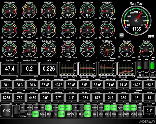Image resolution: width=156 pixels, height=124 pixels.
Task: Select the Main Temp gauge reading 162°
Action: [29, 11]
